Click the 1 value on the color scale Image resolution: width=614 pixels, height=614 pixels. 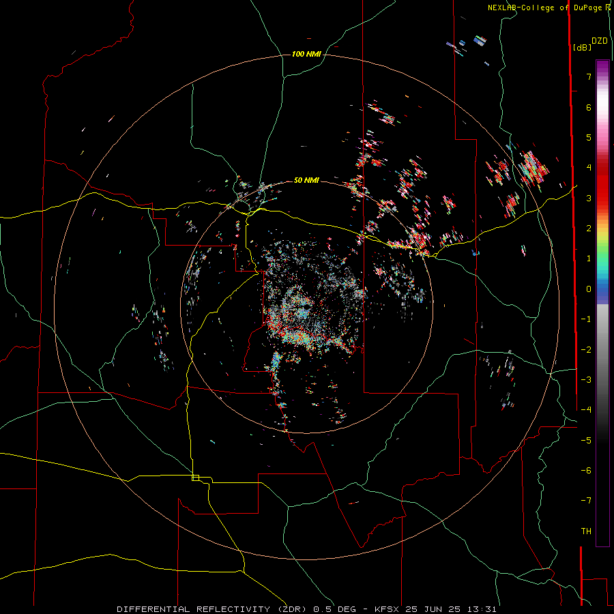tap(589, 259)
